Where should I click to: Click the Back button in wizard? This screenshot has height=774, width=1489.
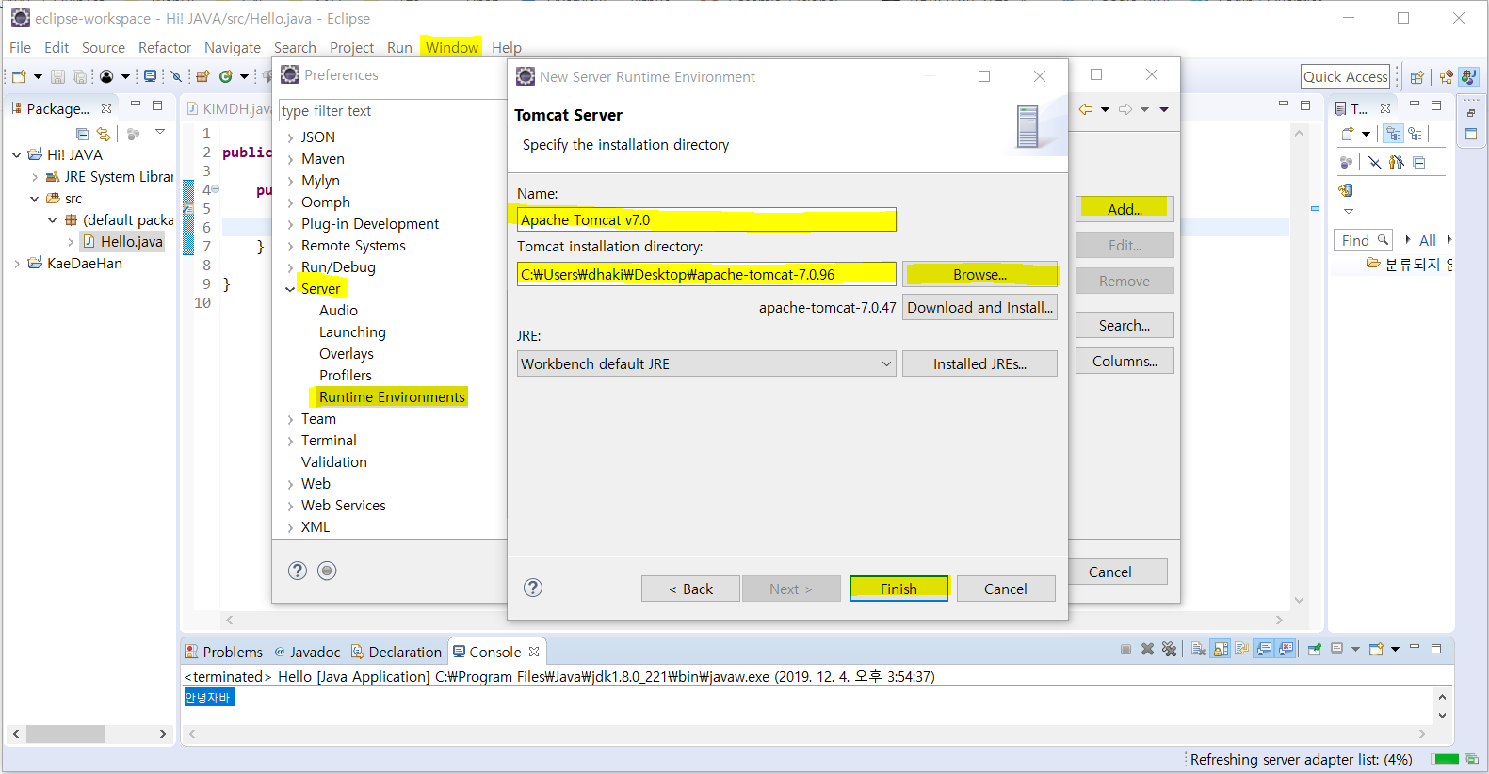point(690,589)
